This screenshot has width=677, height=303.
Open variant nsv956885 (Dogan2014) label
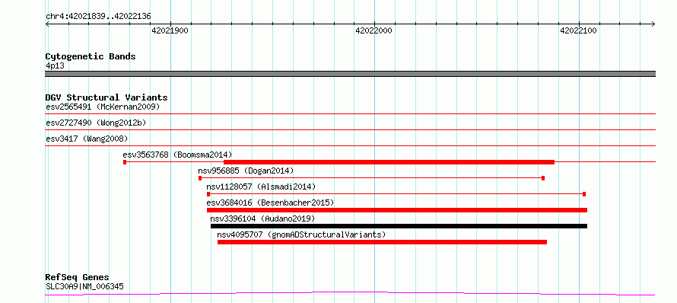(246, 171)
